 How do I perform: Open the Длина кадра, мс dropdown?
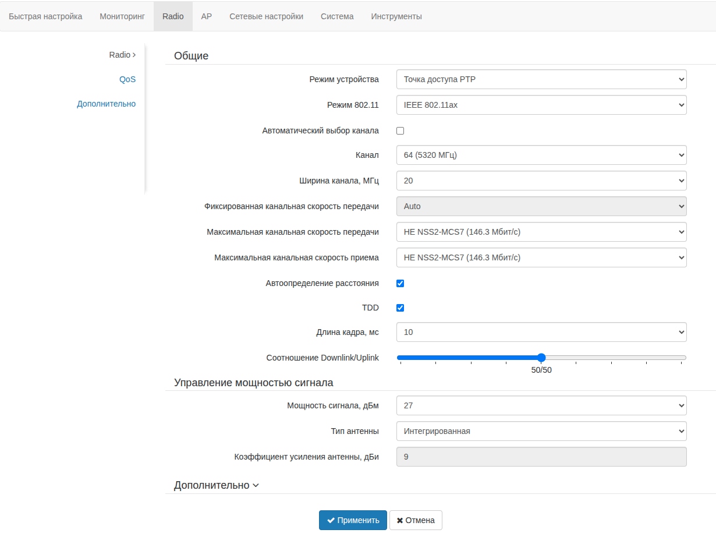click(x=541, y=333)
